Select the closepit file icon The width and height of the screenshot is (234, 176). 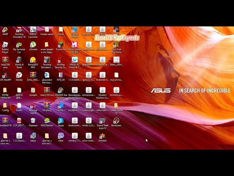tap(33, 92)
